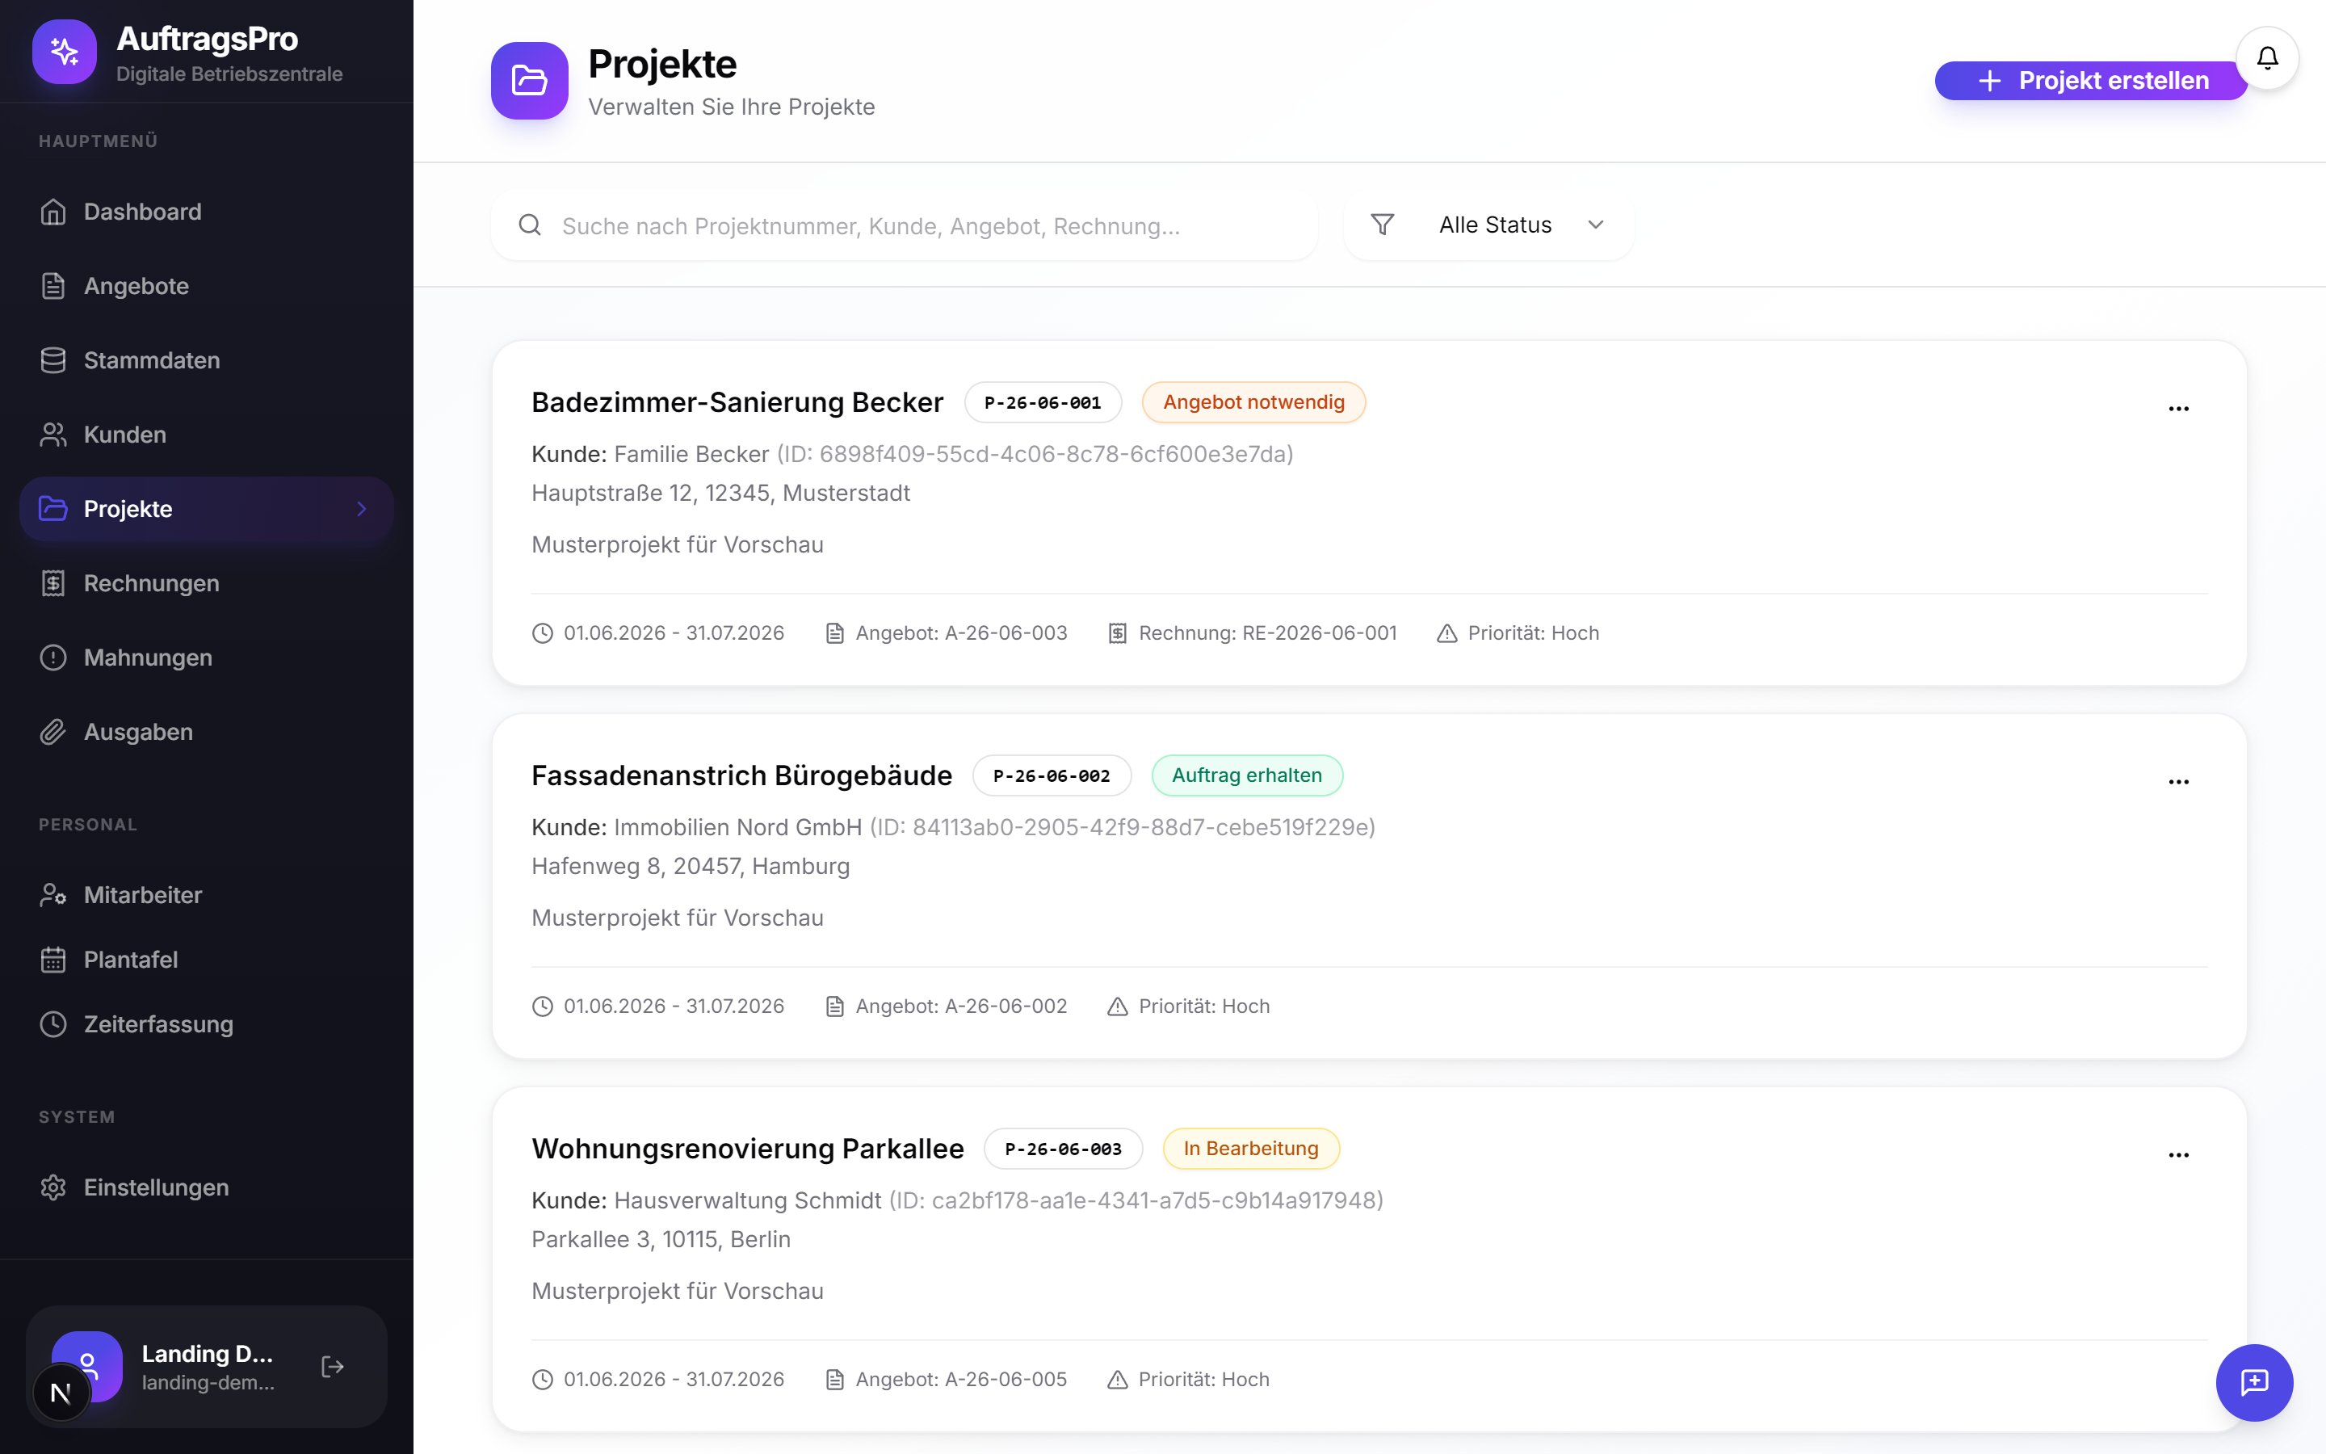Expand the Alle Status filter dropdown
Screen dimensions: 2326x1454
tap(1488, 225)
